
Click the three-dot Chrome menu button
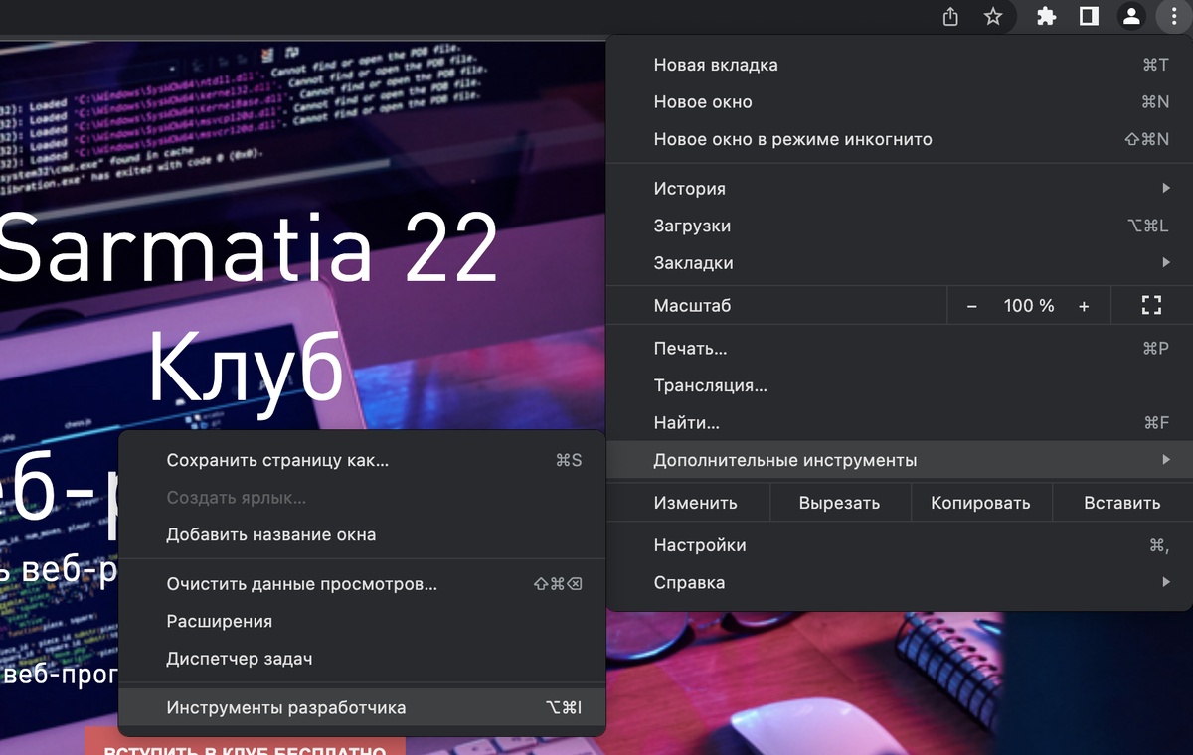coord(1173,16)
